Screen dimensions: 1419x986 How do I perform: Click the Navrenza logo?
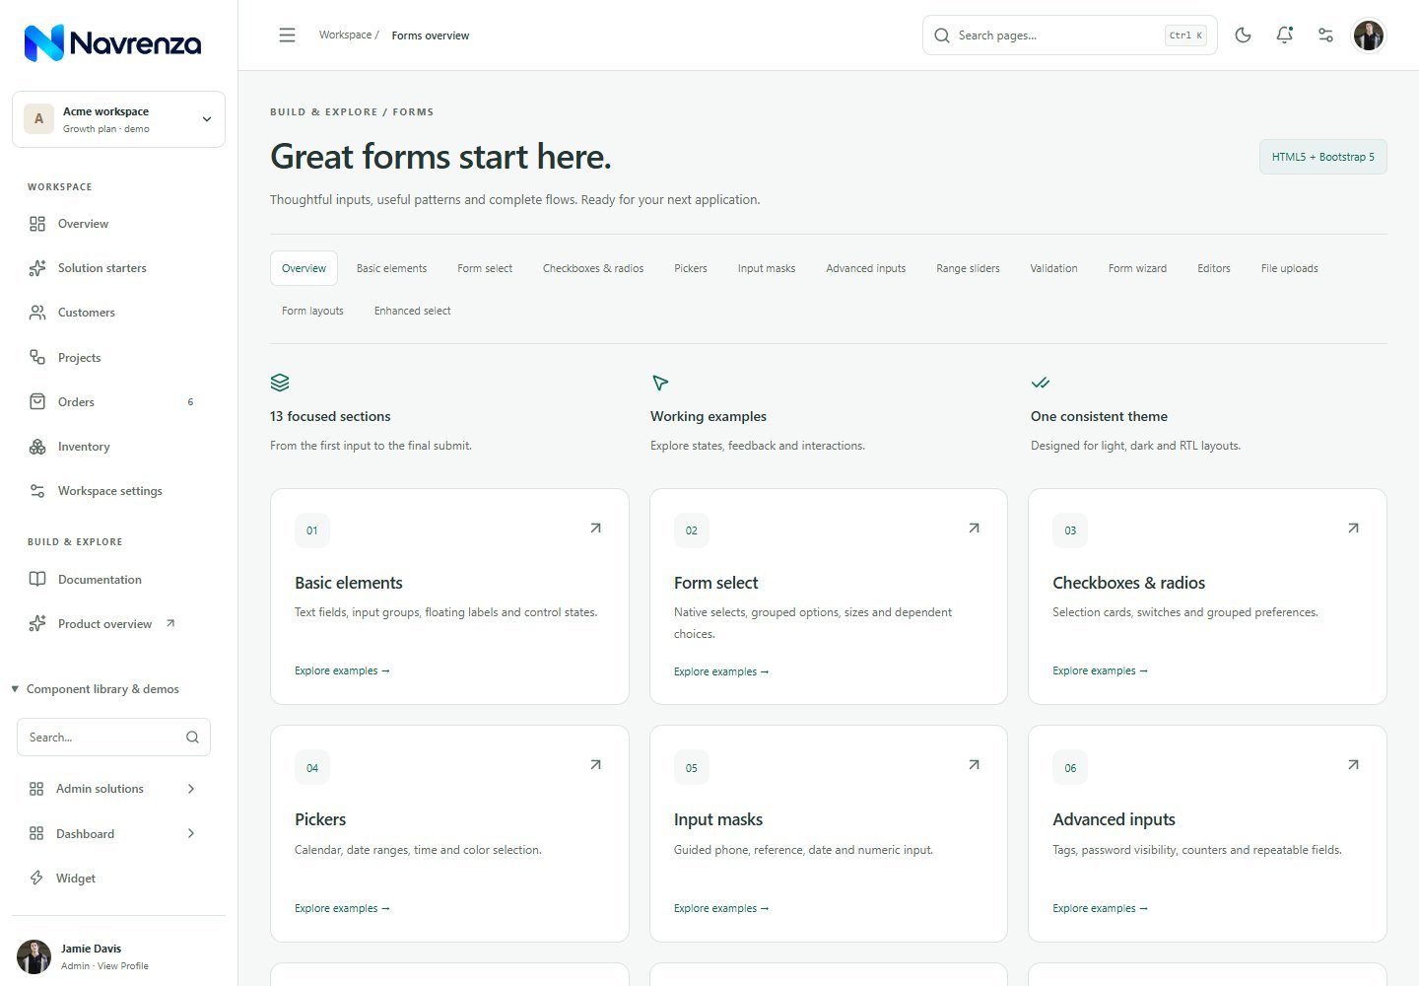(112, 42)
